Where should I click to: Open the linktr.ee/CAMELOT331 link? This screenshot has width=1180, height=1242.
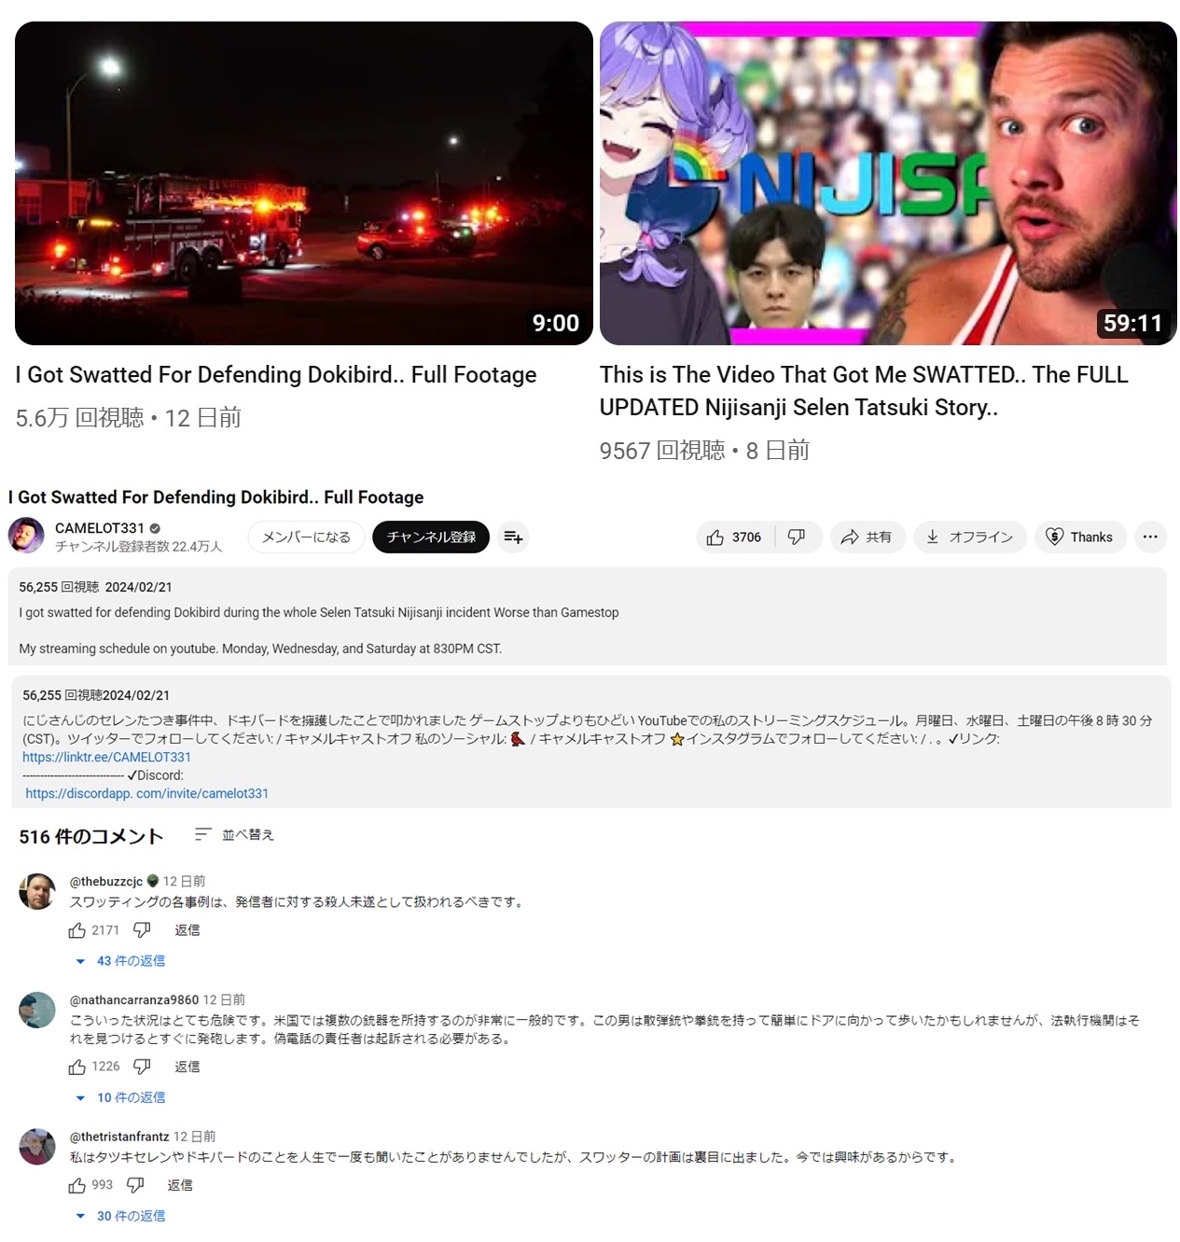pos(106,757)
